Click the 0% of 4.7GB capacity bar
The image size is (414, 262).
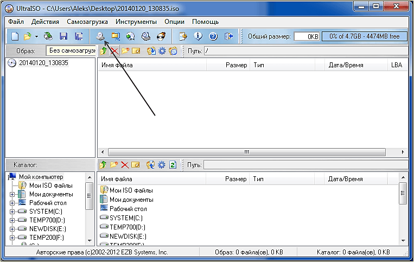365,36
